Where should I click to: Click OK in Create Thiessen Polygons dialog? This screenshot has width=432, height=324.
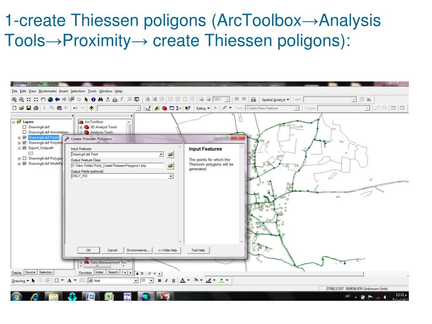[x=89, y=250]
